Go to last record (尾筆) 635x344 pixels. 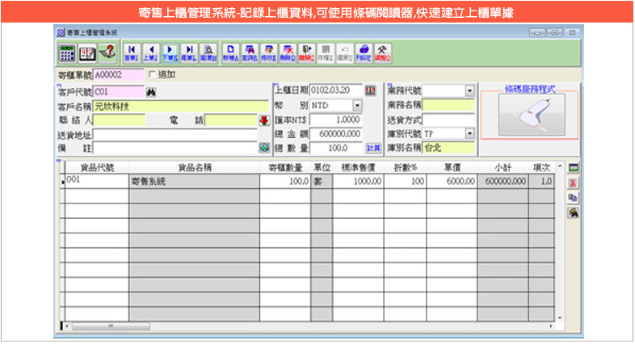(x=188, y=53)
